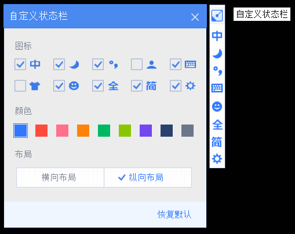Screen dimensions: 295x234
Task: Uncheck the punctuation icon checkbox
Action: pos(98,64)
